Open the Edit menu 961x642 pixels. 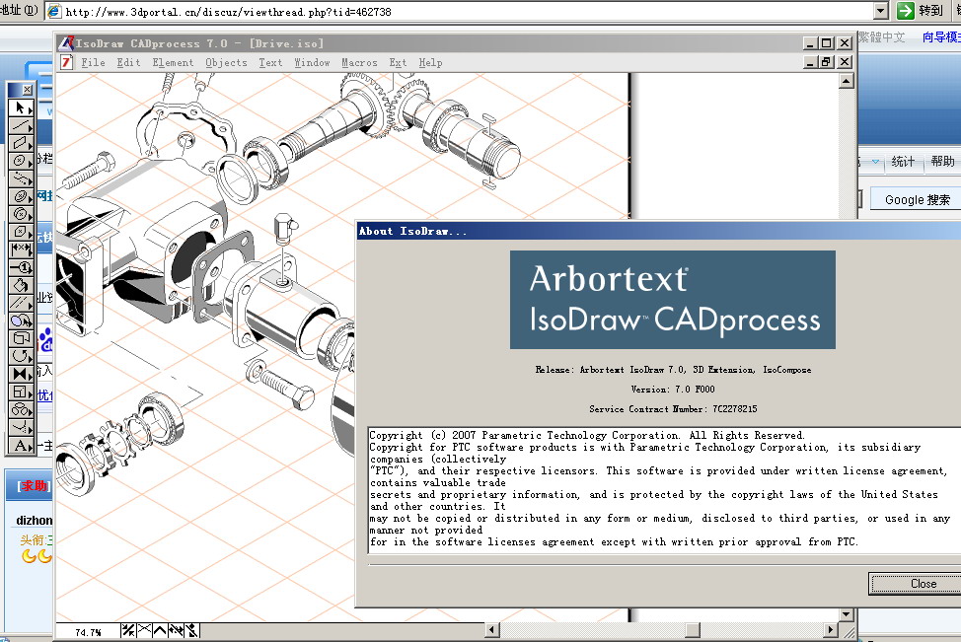coord(128,62)
